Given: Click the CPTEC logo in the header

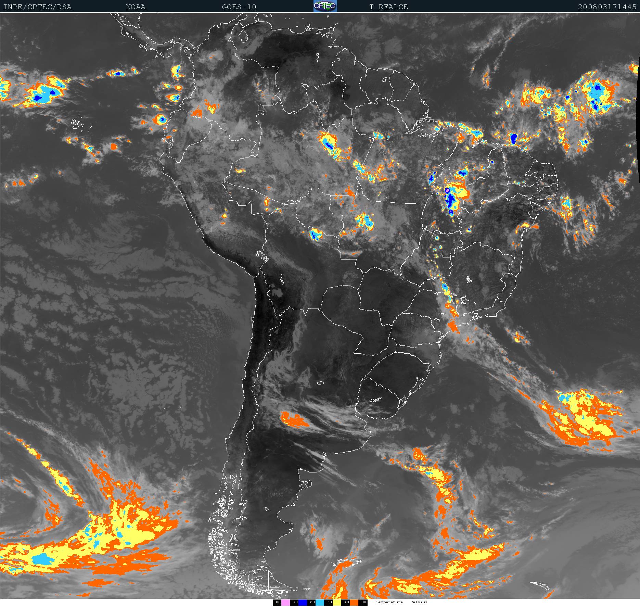Looking at the screenshot, I should coord(325,6).
